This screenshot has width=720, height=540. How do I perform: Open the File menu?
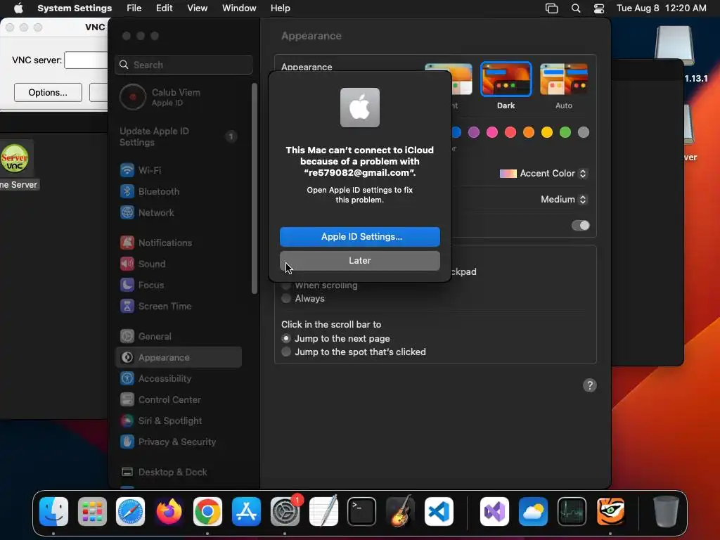(x=134, y=8)
